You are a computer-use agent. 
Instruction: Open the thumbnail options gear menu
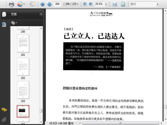point(14,23)
